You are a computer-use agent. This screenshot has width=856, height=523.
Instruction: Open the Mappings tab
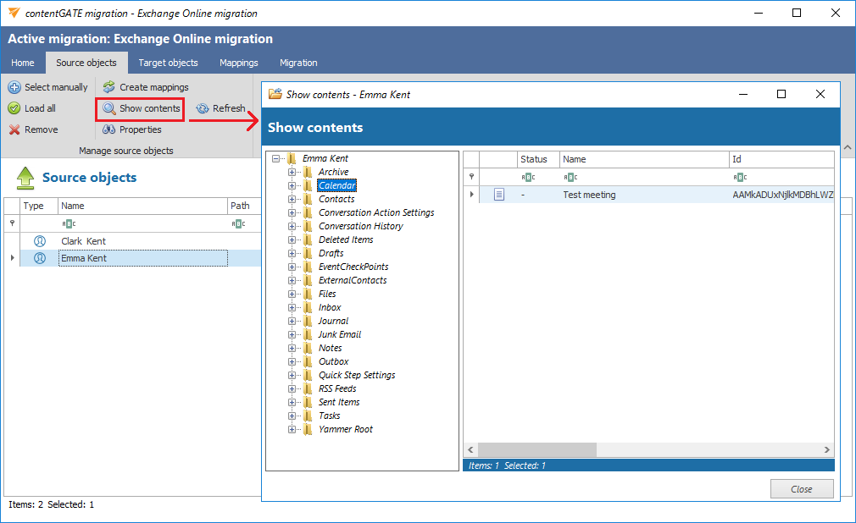[x=238, y=63]
